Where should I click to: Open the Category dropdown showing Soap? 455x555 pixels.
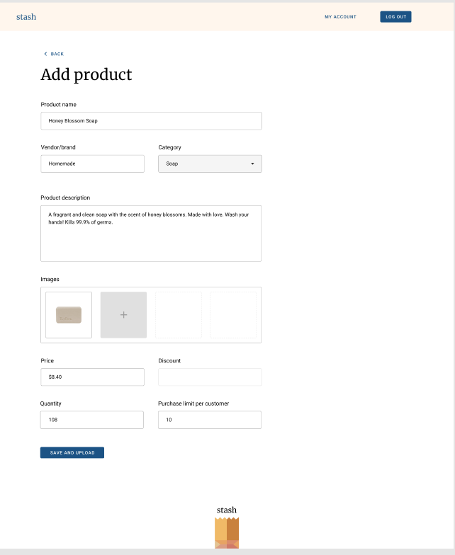210,164
